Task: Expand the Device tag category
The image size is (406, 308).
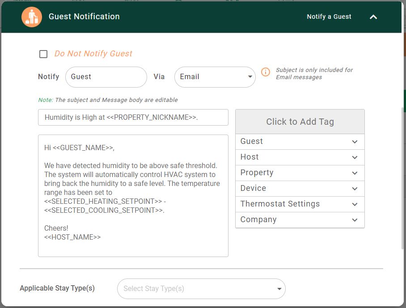Action: click(x=300, y=189)
